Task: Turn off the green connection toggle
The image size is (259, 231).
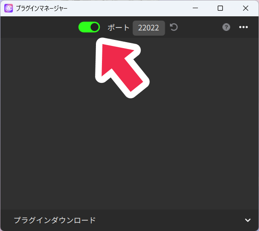Action: click(x=89, y=27)
